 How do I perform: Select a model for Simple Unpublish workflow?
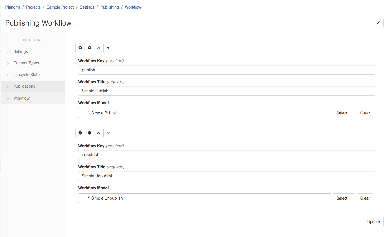343,198
